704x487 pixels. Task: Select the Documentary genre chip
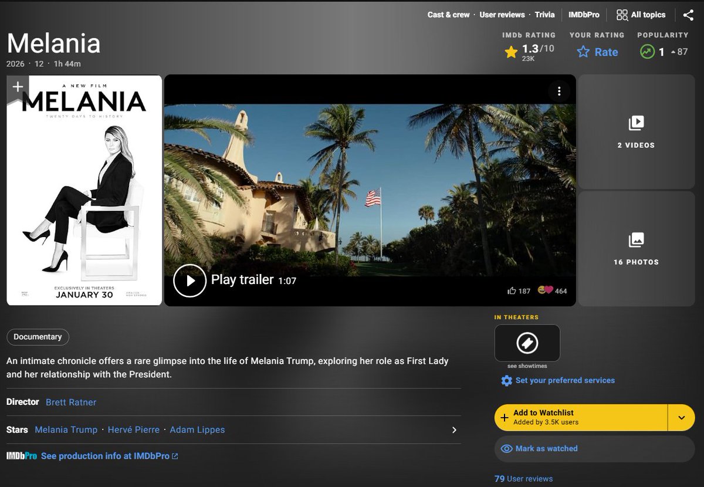(38, 337)
